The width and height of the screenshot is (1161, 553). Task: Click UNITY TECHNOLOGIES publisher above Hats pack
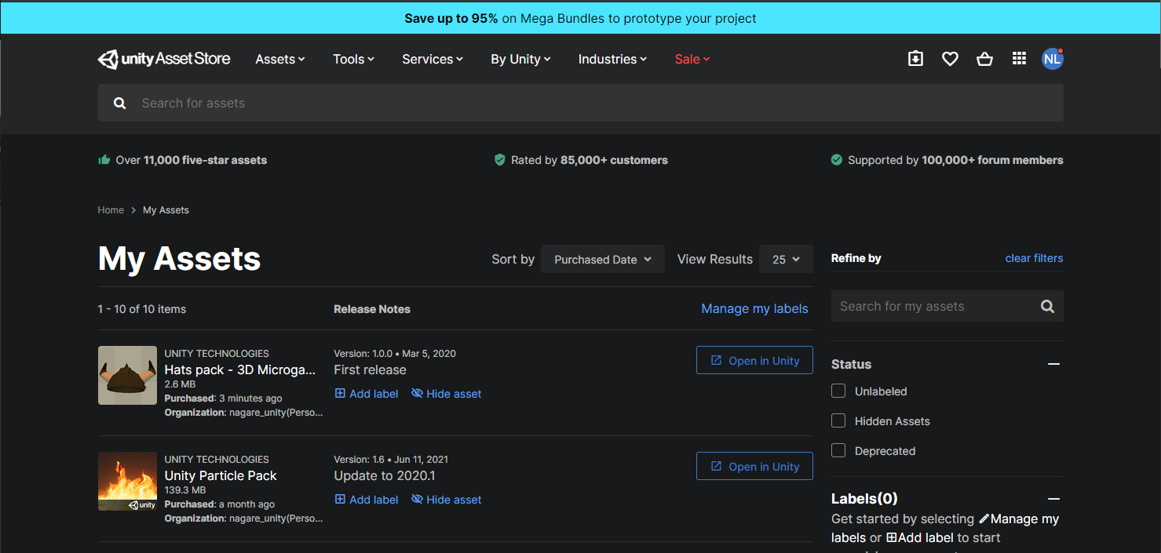click(217, 354)
